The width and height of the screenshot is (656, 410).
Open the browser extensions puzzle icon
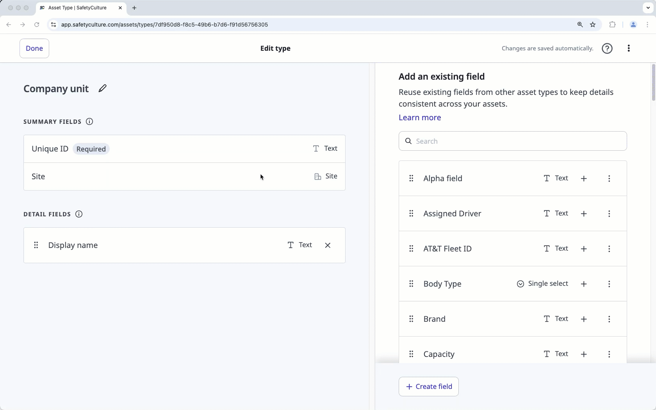pos(612,25)
